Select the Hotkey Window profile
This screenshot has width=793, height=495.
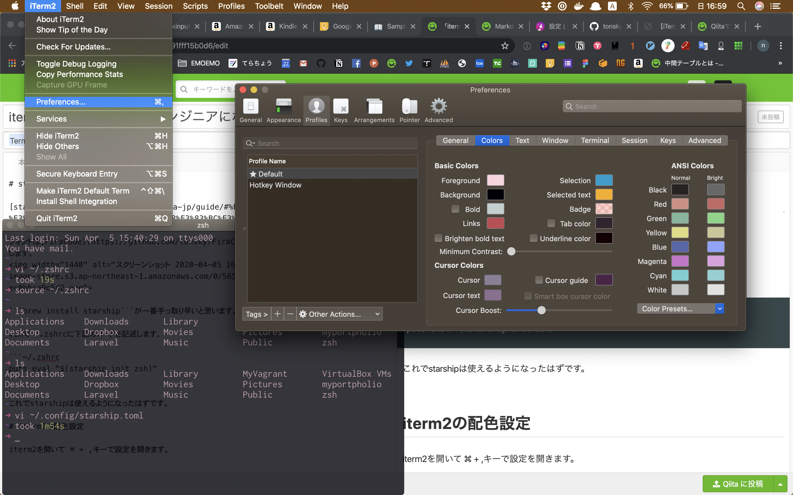tap(332, 185)
